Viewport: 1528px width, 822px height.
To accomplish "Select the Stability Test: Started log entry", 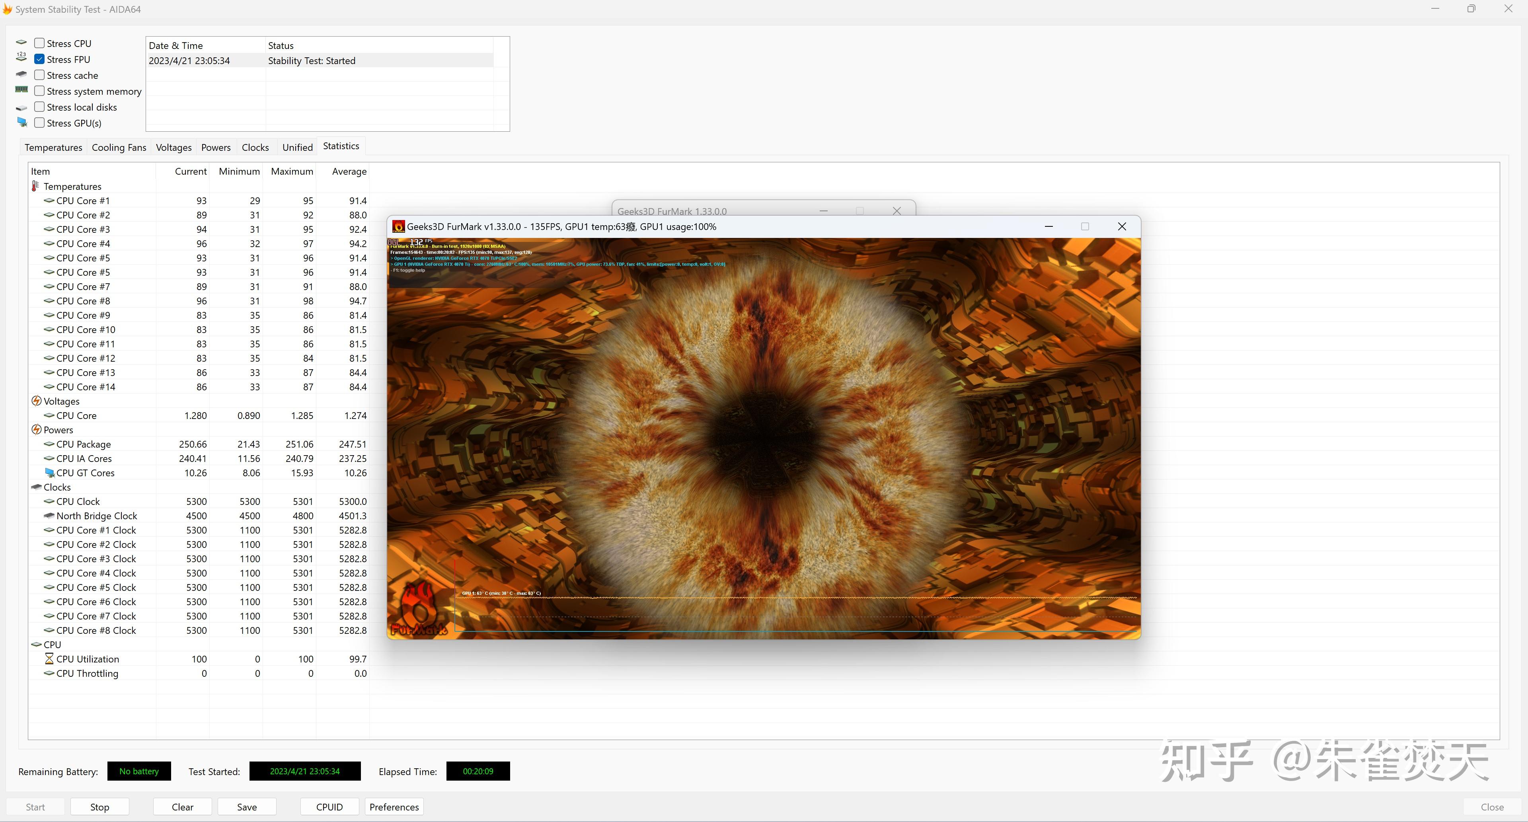I will pyautogui.click(x=320, y=60).
